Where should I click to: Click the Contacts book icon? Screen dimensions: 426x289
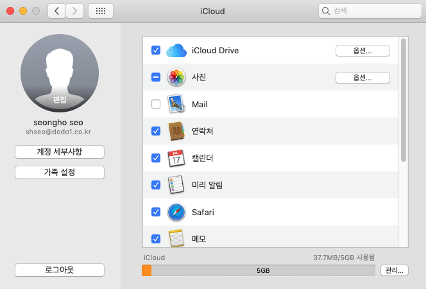click(x=176, y=131)
